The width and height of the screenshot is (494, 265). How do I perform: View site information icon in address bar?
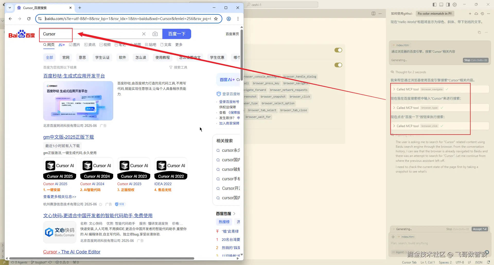[x=40, y=19]
